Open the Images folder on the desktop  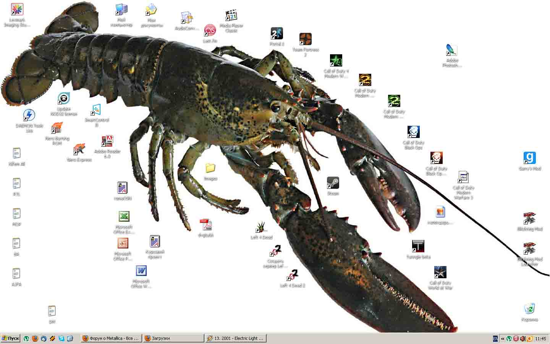point(210,169)
